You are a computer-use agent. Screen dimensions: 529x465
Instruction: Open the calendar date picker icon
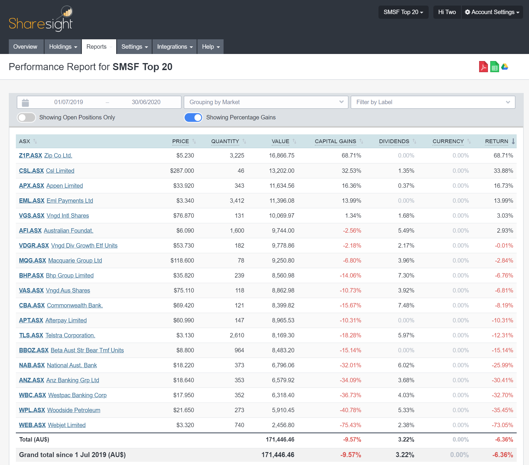tap(26, 102)
